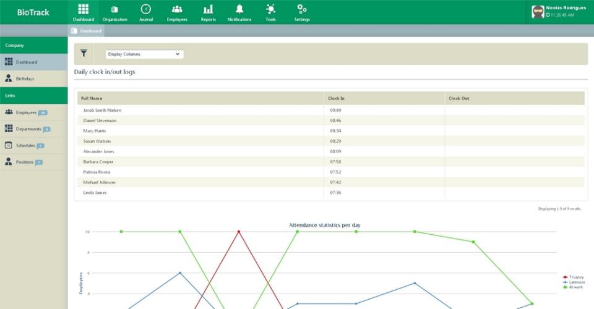Open the Schedules sidebar link
Viewport: 594px width, 309px height.
pos(33,146)
